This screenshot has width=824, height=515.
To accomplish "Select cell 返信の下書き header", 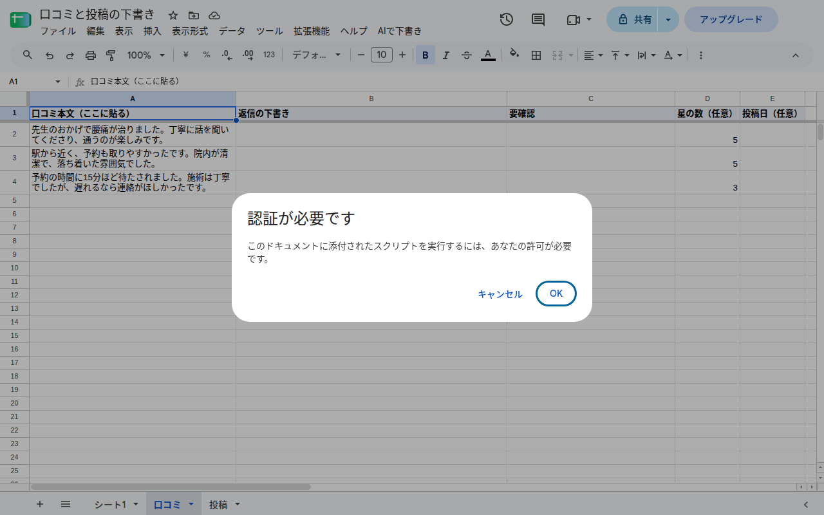I will point(371,113).
